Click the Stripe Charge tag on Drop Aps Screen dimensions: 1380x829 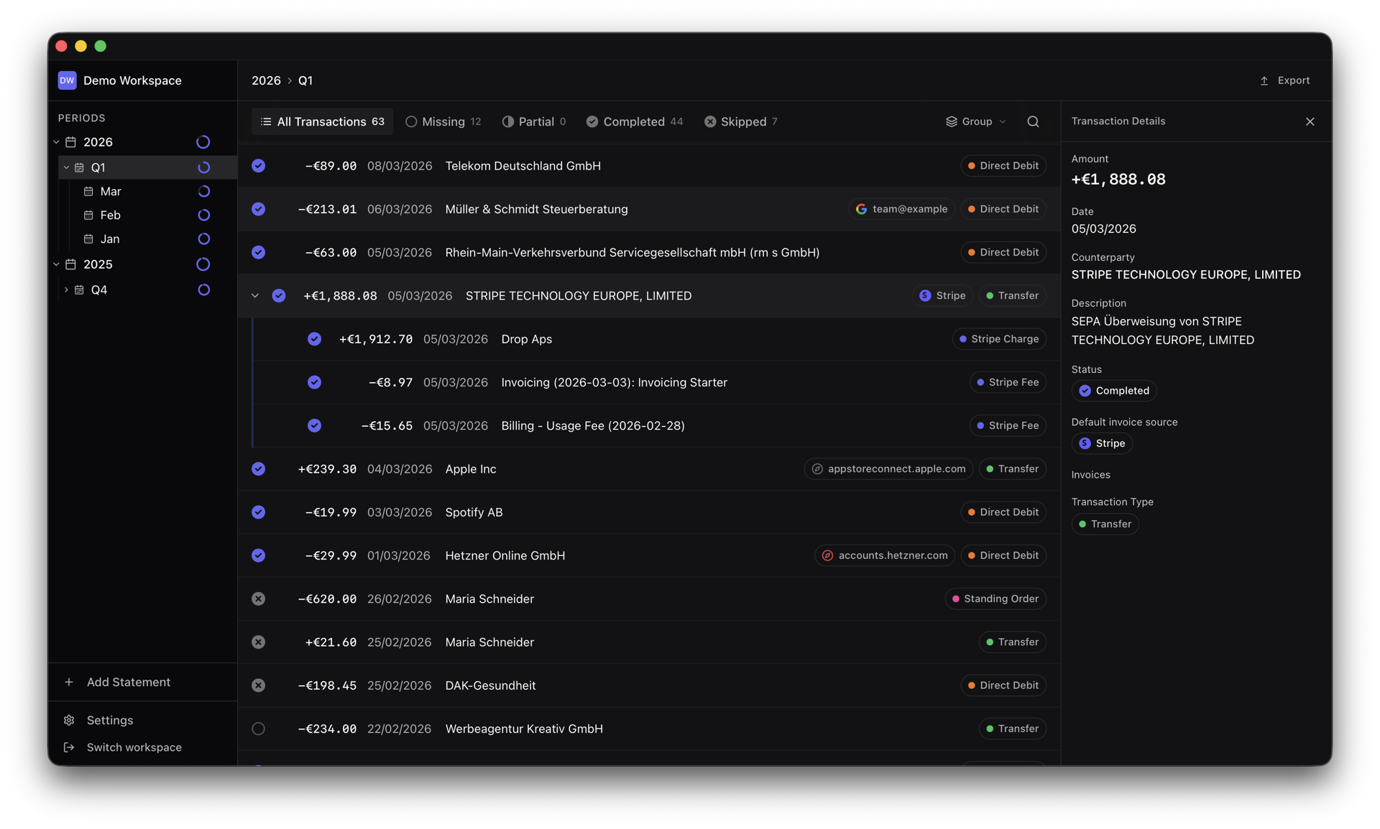pyautogui.click(x=999, y=339)
